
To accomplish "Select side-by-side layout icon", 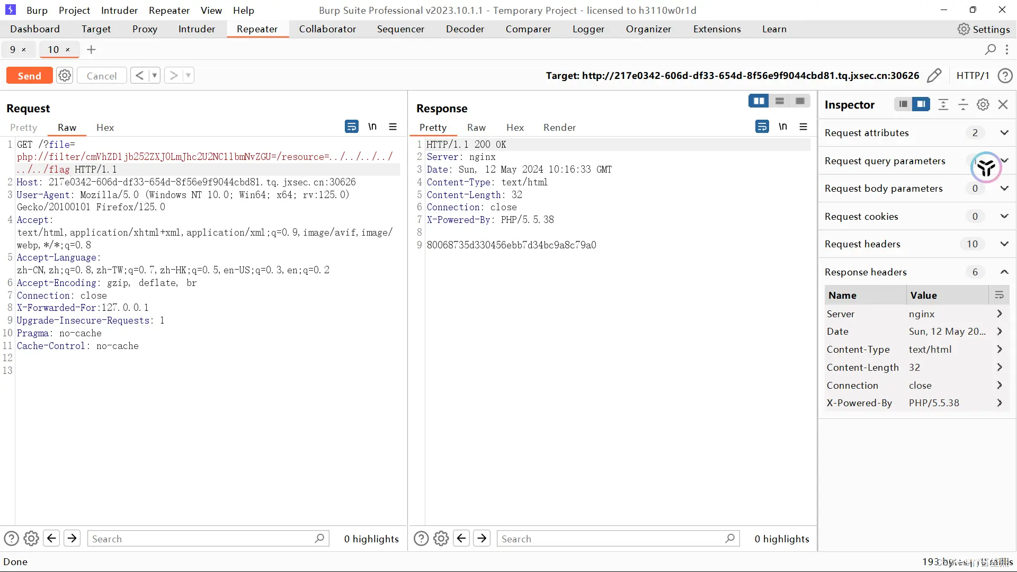I will pos(759,101).
